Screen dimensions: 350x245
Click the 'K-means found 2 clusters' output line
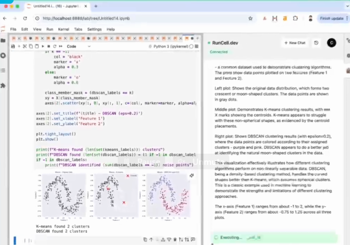63,226
